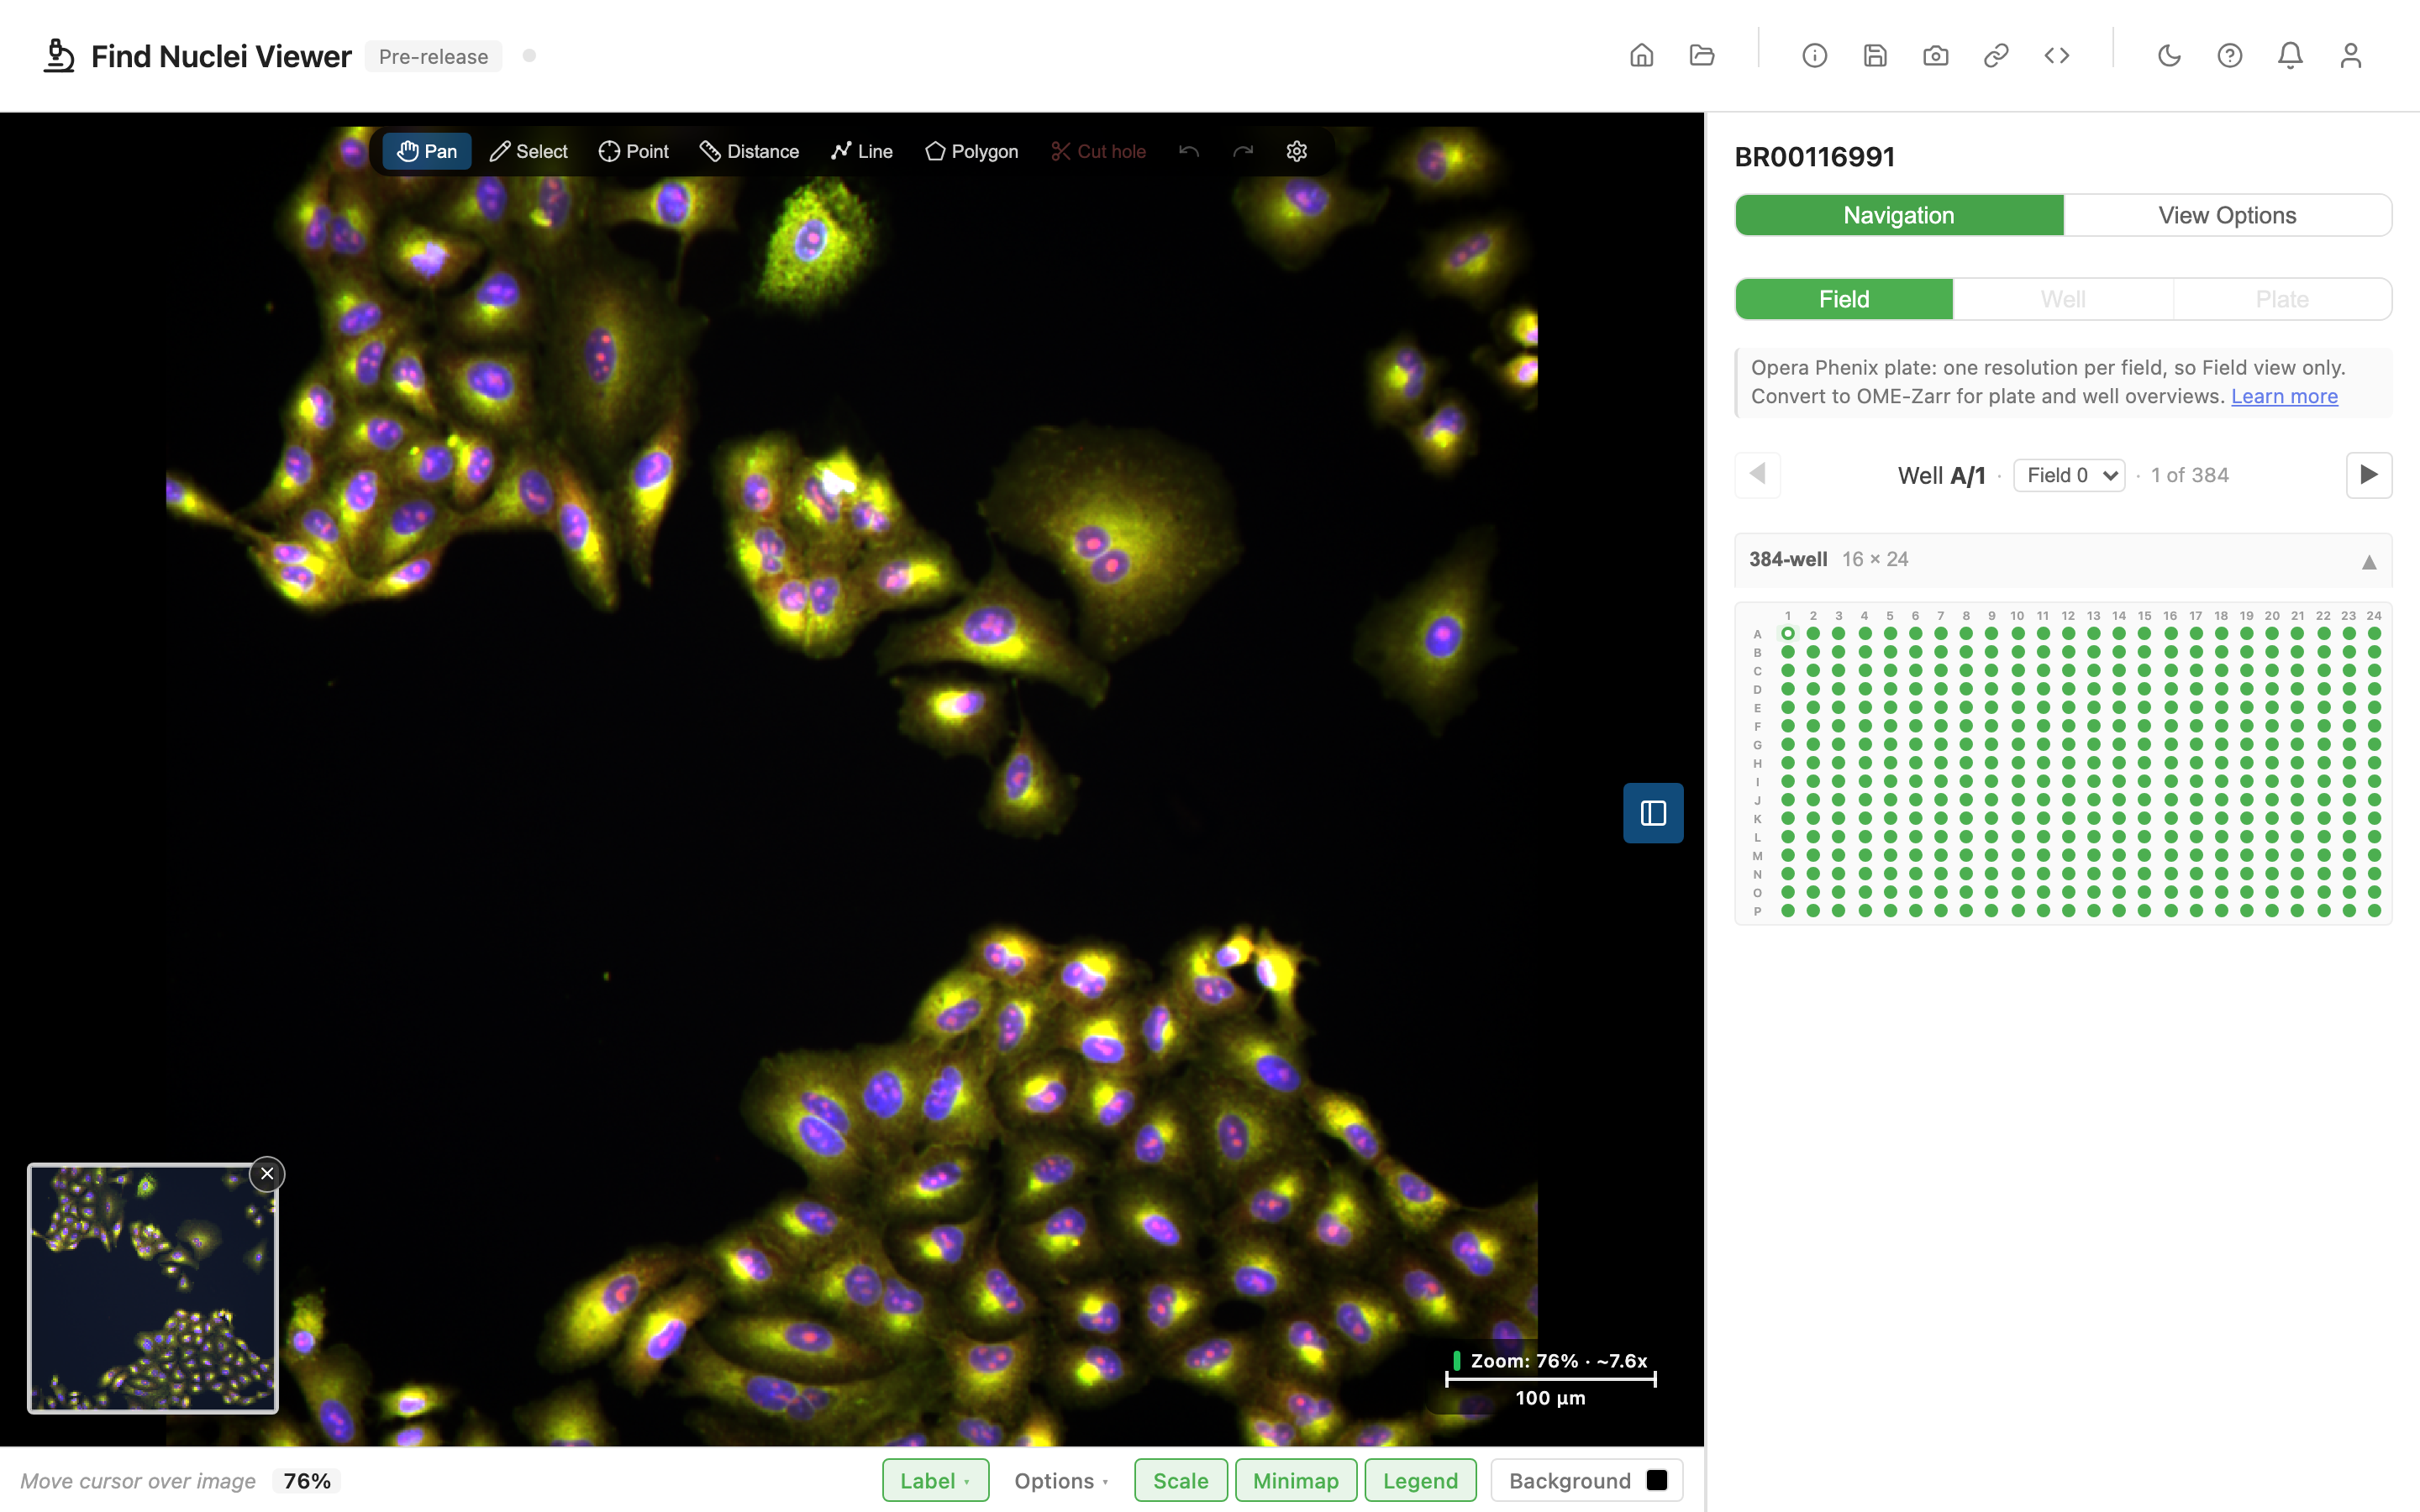Screen dimensions: 2420x1512
Task: Open annotation toolbar settings gear
Action: click(x=1296, y=151)
